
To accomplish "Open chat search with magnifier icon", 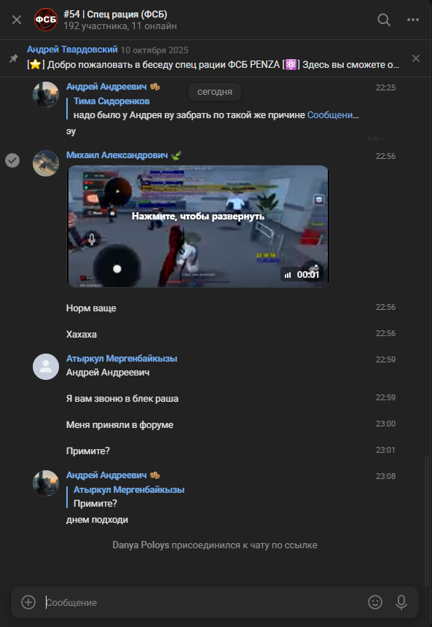I will pyautogui.click(x=384, y=20).
